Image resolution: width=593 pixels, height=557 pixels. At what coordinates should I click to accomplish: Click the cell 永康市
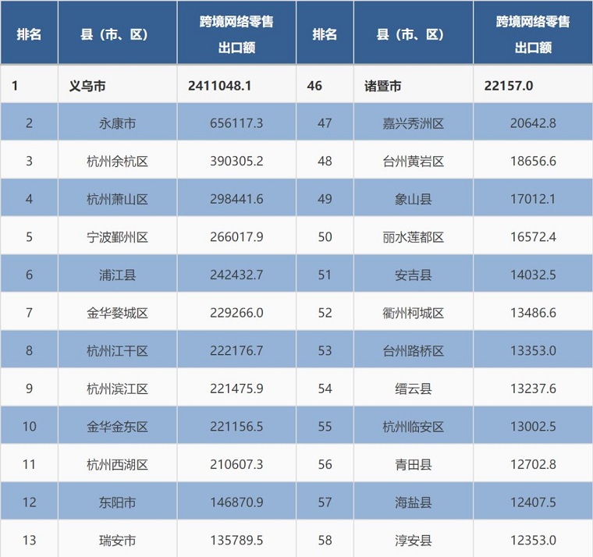click(x=117, y=123)
